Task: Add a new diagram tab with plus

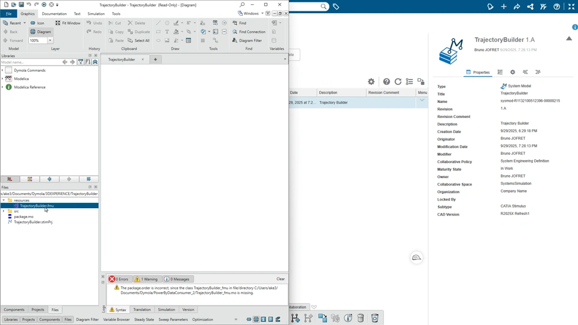Action: [x=155, y=60]
